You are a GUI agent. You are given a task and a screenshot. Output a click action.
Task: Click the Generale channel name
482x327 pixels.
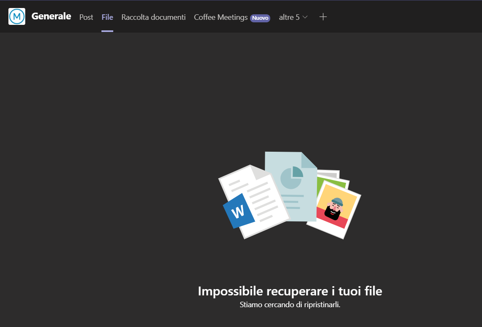51,16
